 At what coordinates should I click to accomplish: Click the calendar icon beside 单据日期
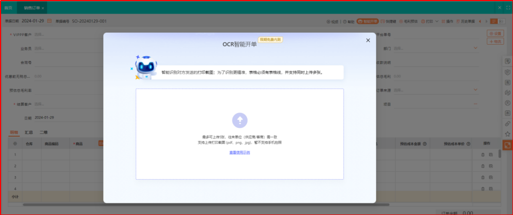pyautogui.click(x=49, y=21)
